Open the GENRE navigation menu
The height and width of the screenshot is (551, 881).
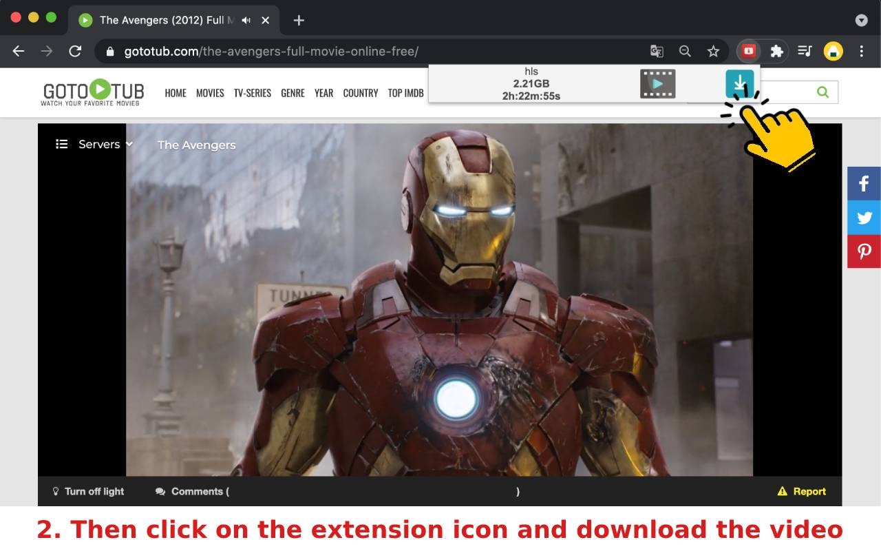(x=293, y=93)
